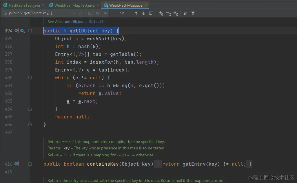Click line number 407 in the gutter

pos(8,132)
